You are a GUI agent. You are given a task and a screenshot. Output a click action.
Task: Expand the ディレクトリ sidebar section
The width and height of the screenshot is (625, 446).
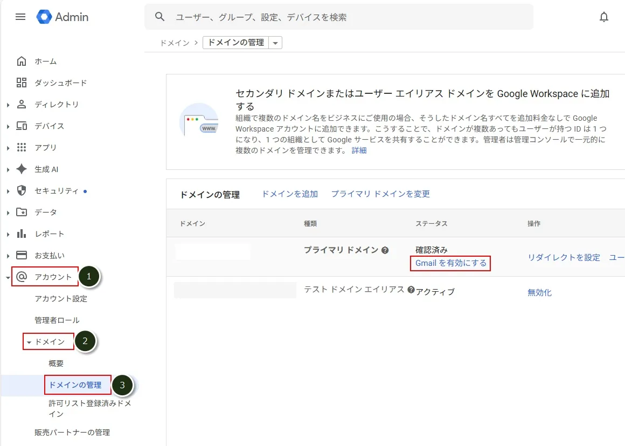[x=8, y=105]
